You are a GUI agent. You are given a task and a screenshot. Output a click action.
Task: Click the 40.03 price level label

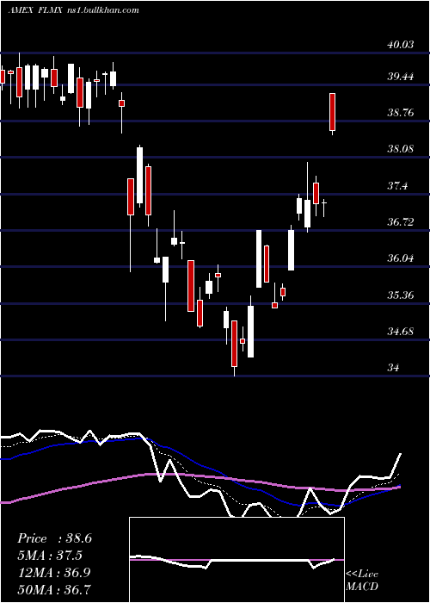(401, 45)
